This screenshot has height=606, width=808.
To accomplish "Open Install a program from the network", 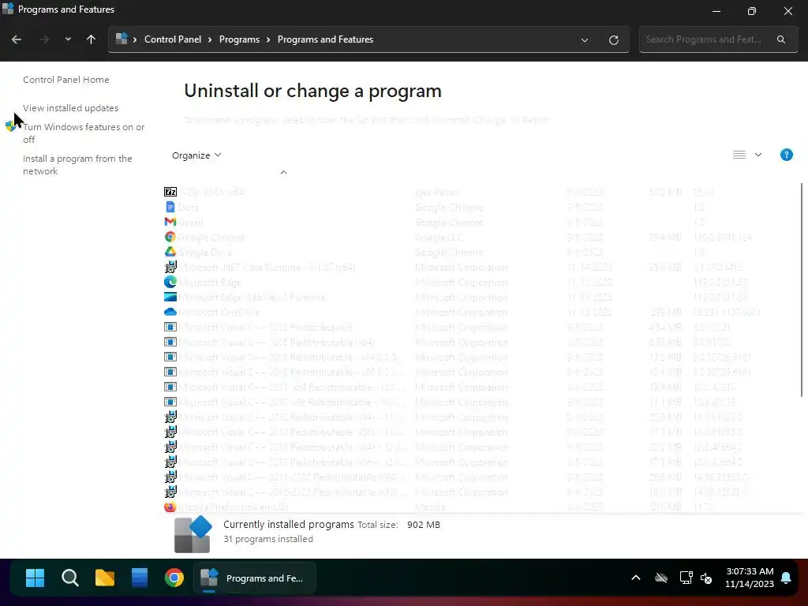I will 77,165.
